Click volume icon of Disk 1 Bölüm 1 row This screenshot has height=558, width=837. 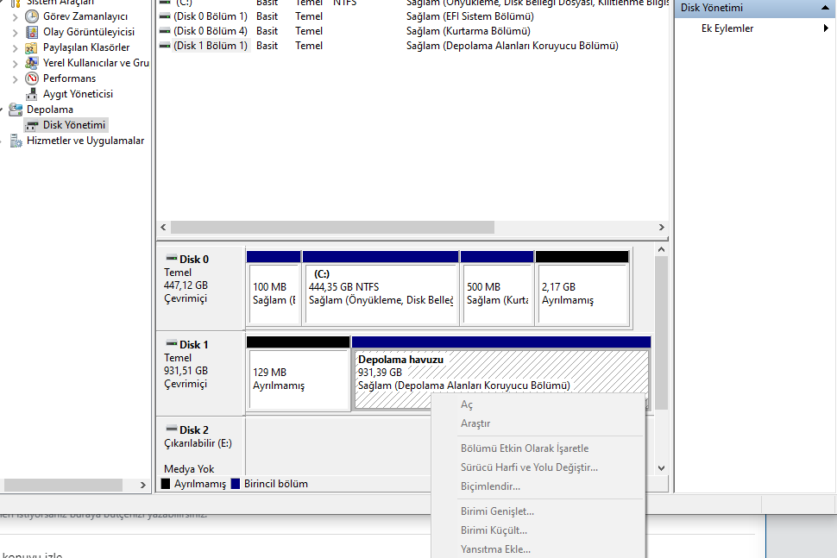point(165,46)
